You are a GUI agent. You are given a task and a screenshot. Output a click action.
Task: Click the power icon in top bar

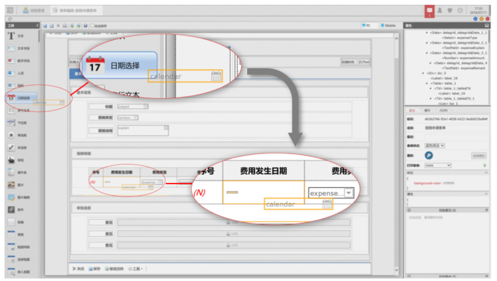(x=460, y=10)
